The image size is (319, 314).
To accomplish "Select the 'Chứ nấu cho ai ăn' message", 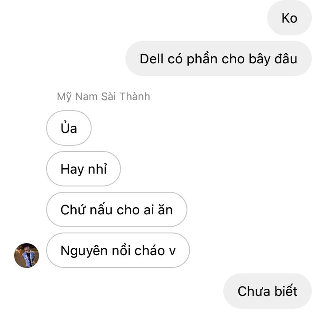I will pos(117,209).
